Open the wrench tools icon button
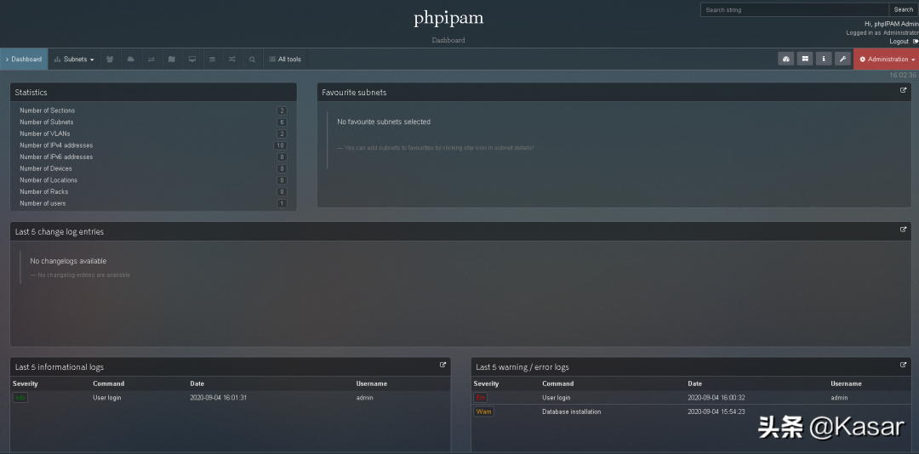The height and width of the screenshot is (454, 919). 842,59
